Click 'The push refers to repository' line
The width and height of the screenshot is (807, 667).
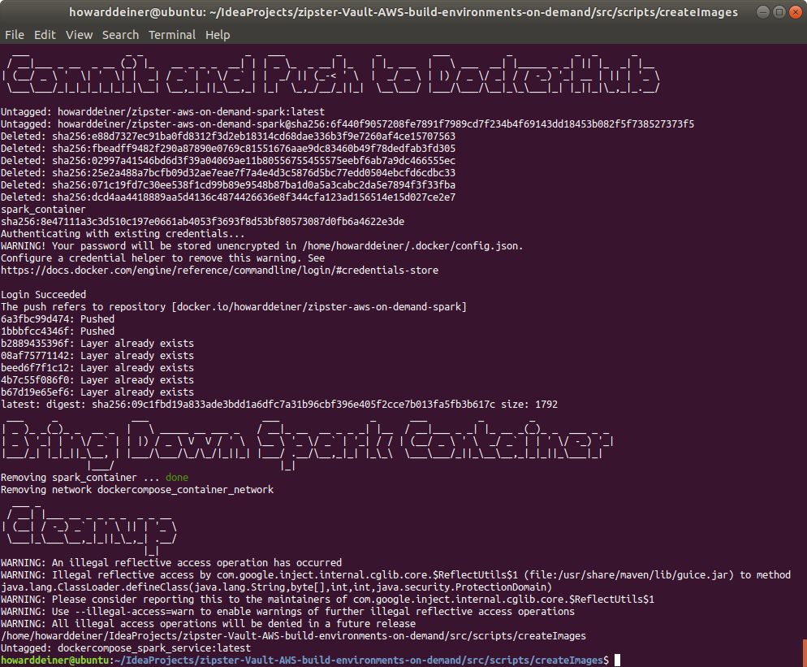tap(234, 307)
